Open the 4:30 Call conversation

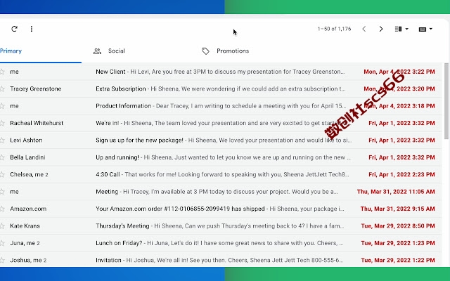pyautogui.click(x=220, y=175)
